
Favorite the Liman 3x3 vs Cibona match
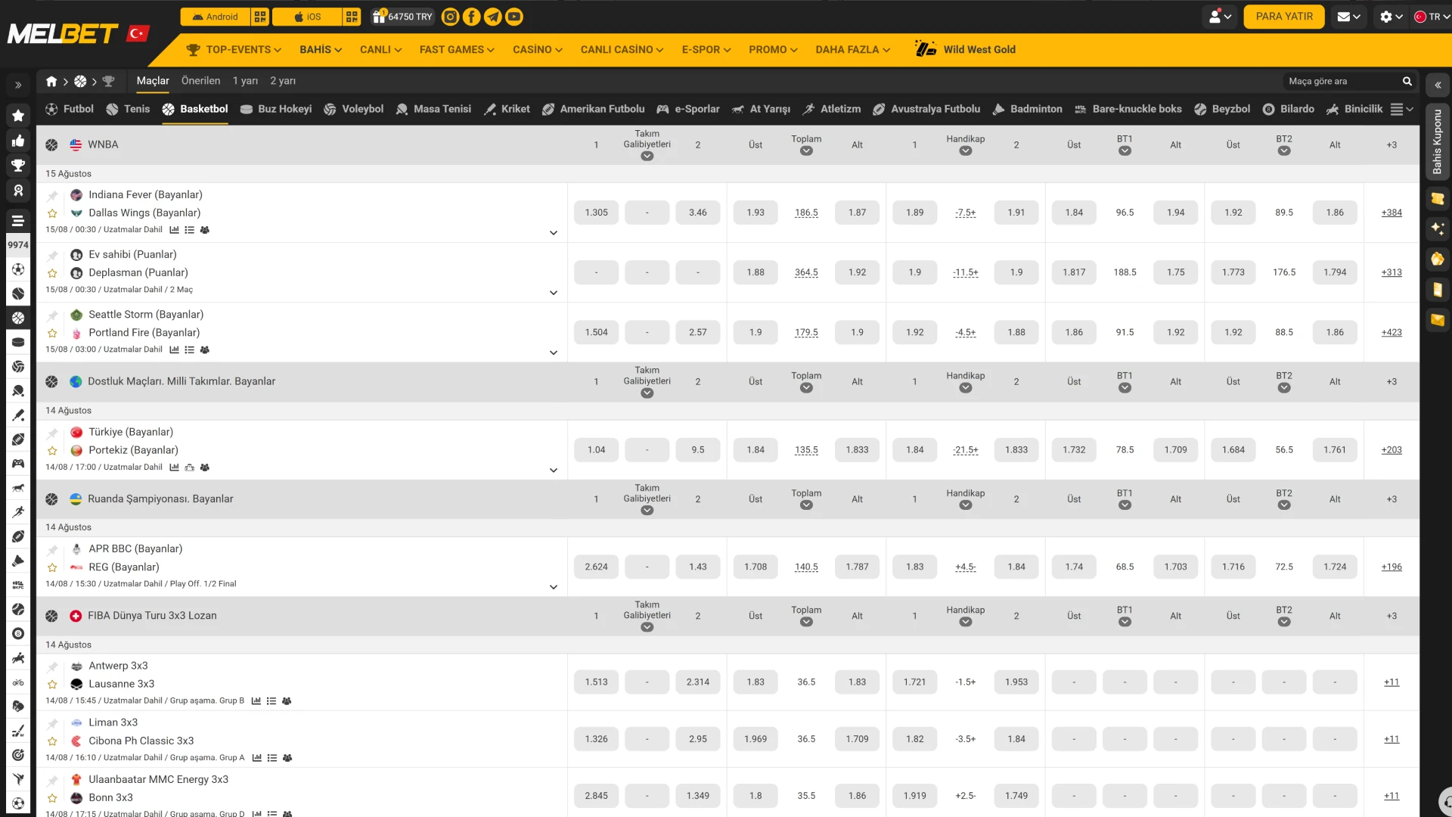point(52,741)
